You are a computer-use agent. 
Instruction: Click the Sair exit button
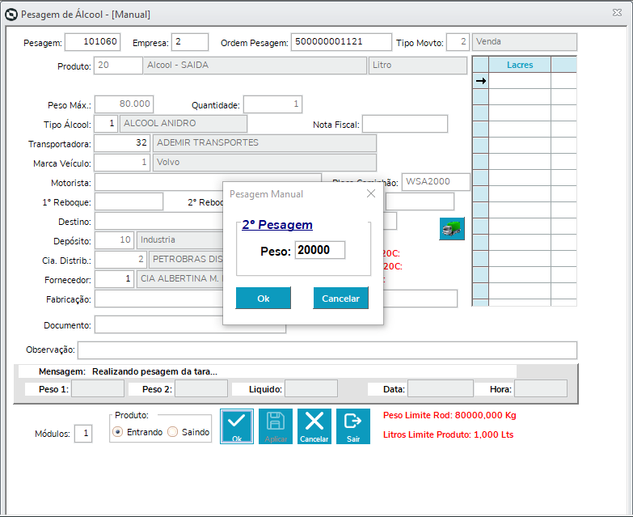point(353,426)
